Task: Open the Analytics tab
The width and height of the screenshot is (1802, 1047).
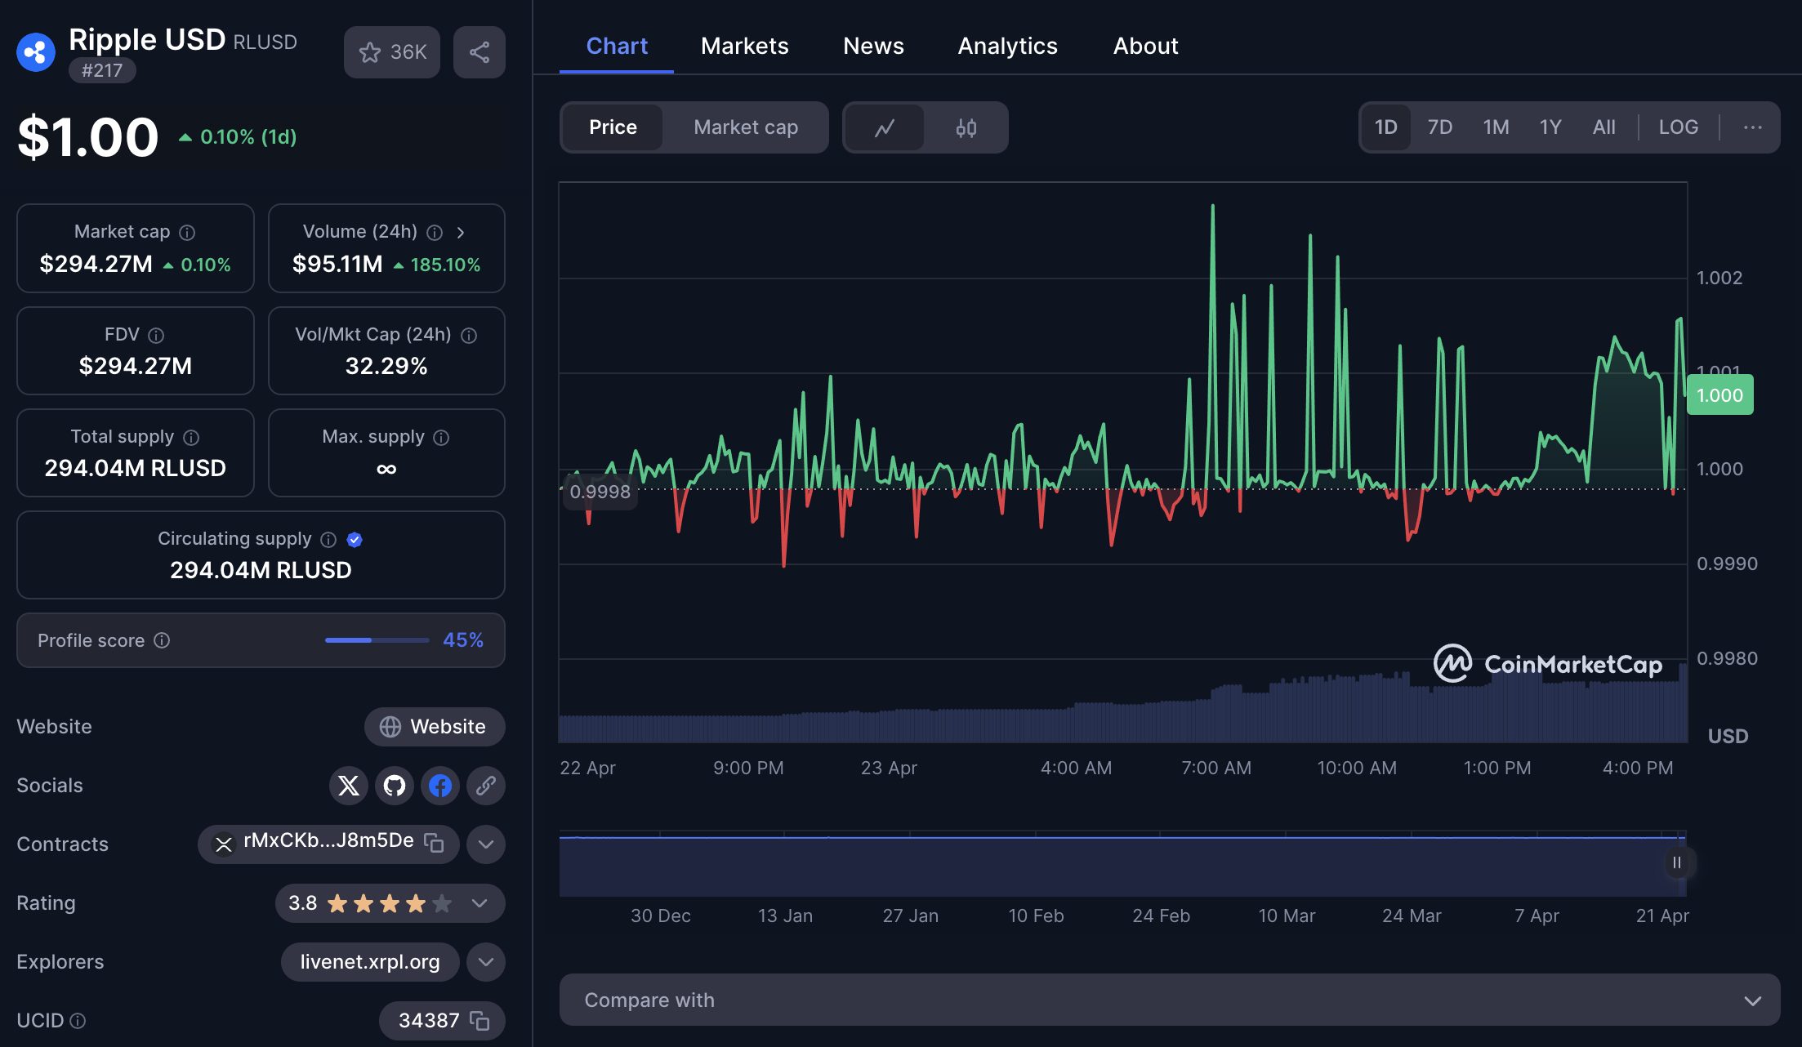Action: [1008, 46]
